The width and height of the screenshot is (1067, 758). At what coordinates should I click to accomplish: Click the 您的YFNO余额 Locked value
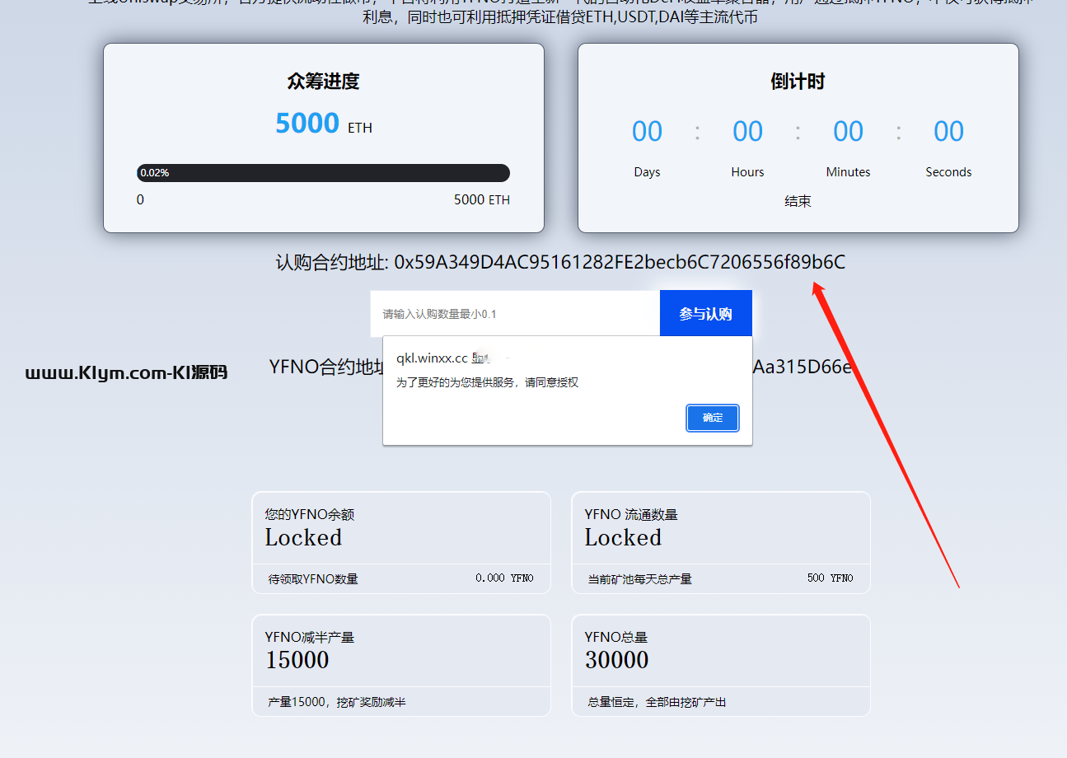click(303, 538)
